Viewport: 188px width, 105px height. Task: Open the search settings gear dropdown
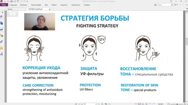coord(176,5)
